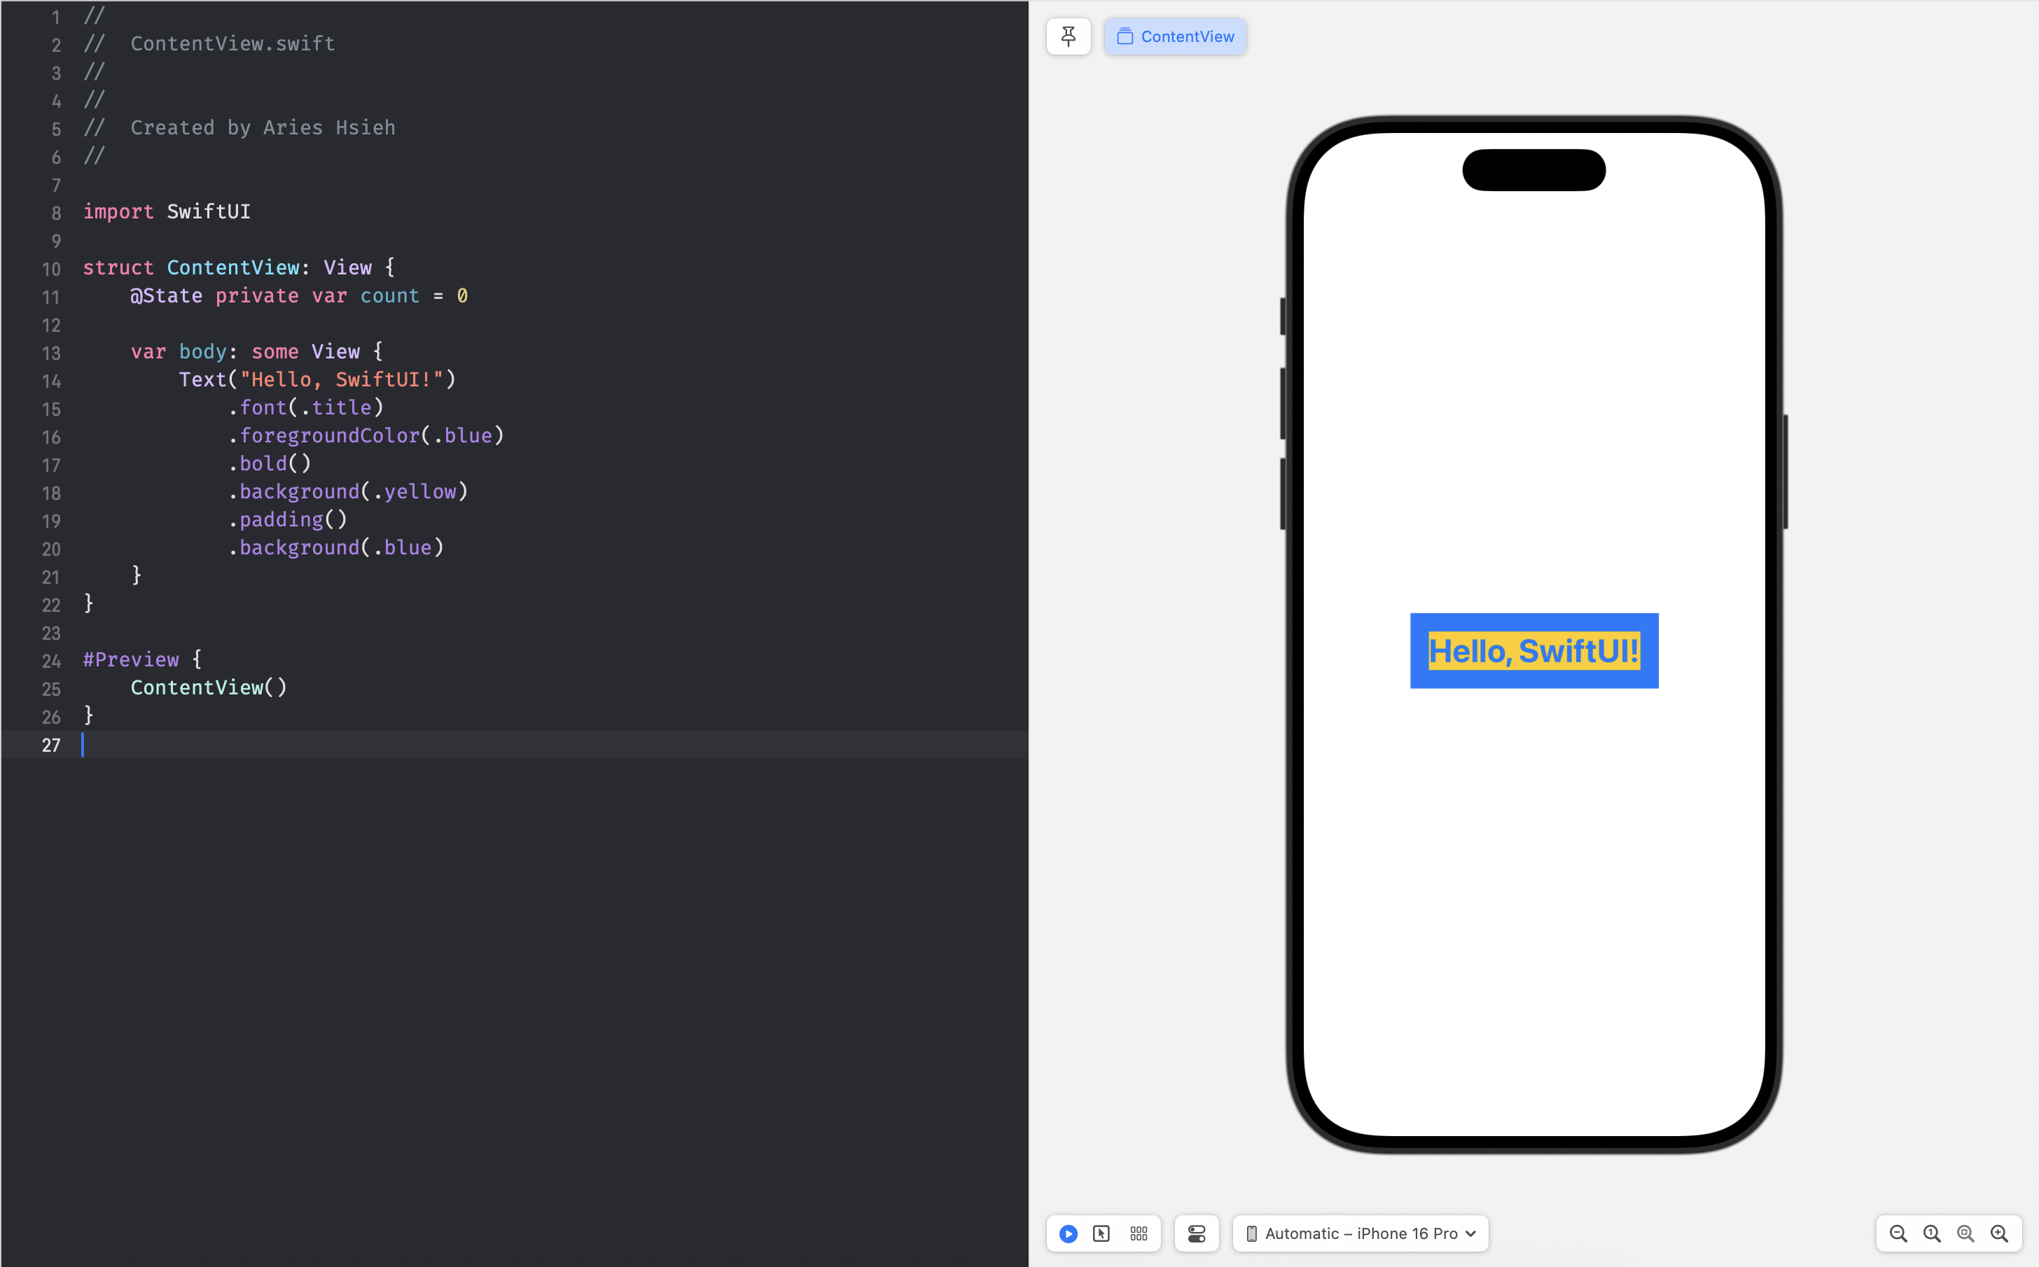Switch to selectable preview mode
Screen dimensions: 2039x1267
[x=1101, y=1233]
